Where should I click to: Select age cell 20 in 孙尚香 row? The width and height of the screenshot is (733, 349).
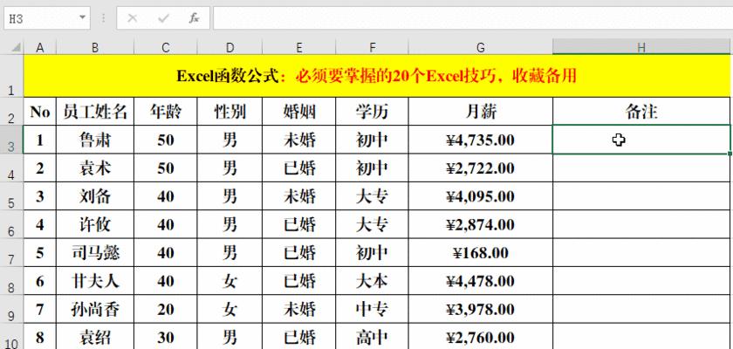pos(166,309)
